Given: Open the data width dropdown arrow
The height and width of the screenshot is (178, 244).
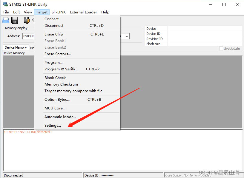Looking at the screenshot, I should tap(127, 36).
